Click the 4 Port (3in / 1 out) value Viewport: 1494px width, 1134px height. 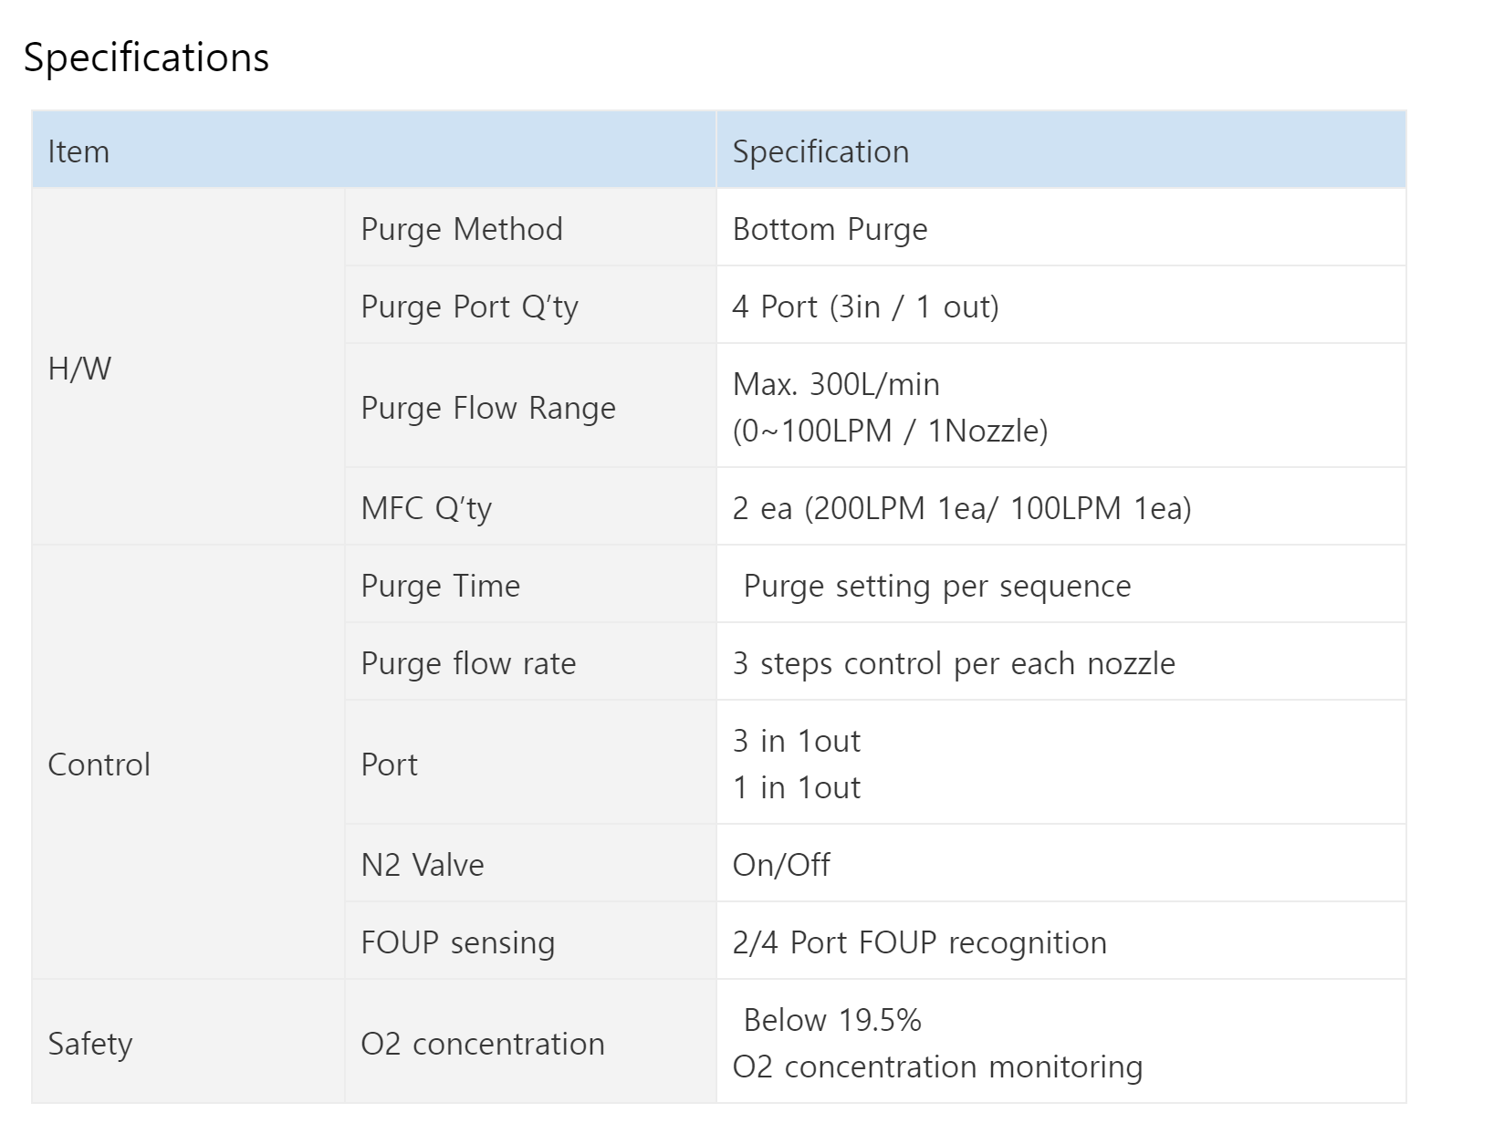click(x=865, y=307)
